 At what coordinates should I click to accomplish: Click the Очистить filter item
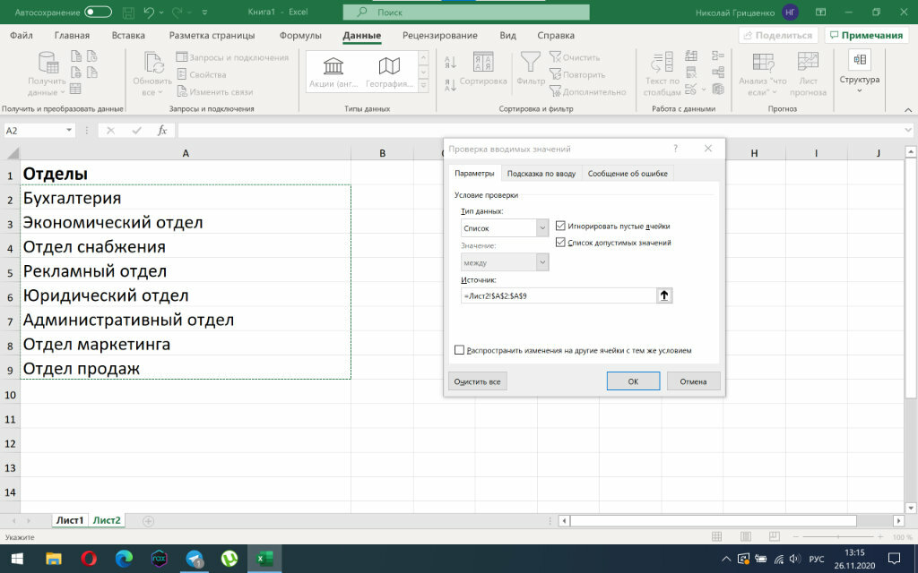[x=575, y=57]
